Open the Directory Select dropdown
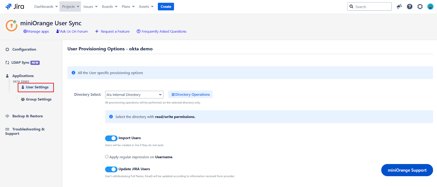437x187 pixels. pyautogui.click(x=134, y=95)
